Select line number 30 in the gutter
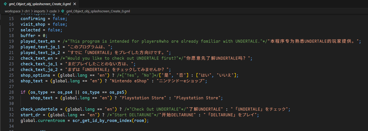Image resolution: width=368 pixels, height=131 pixels. pyautogui.click(x=11, y=103)
